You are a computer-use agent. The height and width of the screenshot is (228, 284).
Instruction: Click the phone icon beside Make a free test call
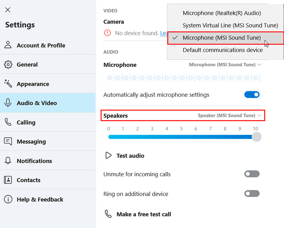point(108,214)
